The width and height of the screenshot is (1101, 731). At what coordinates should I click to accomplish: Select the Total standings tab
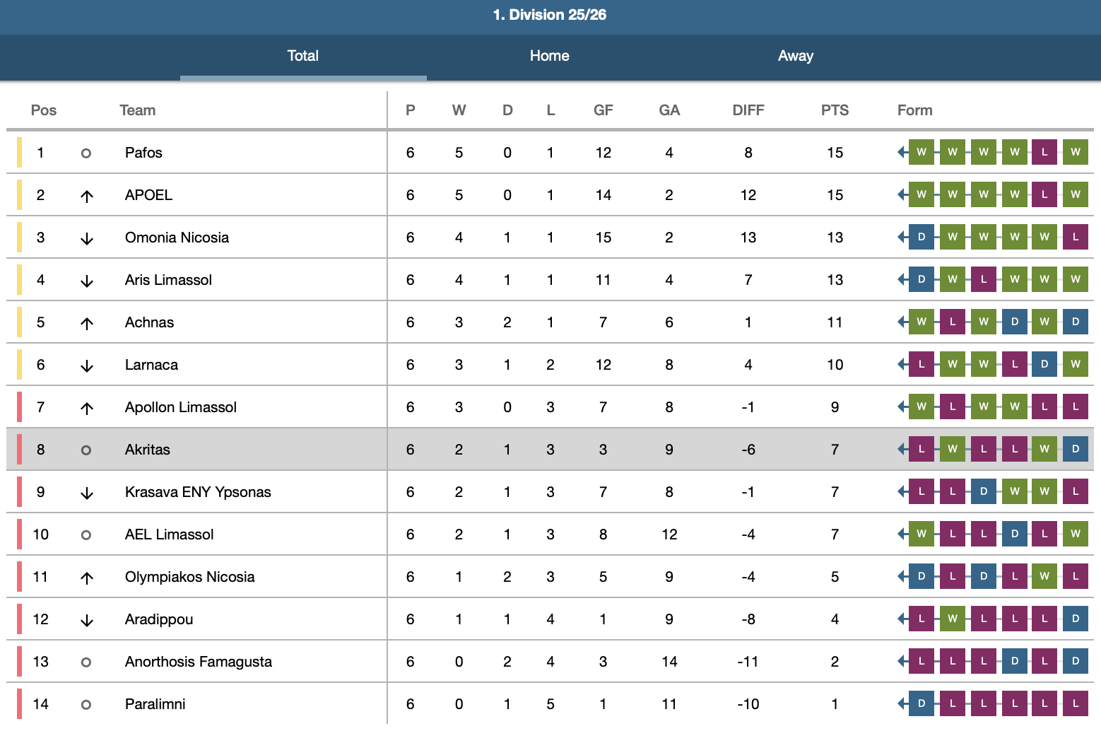pos(302,56)
